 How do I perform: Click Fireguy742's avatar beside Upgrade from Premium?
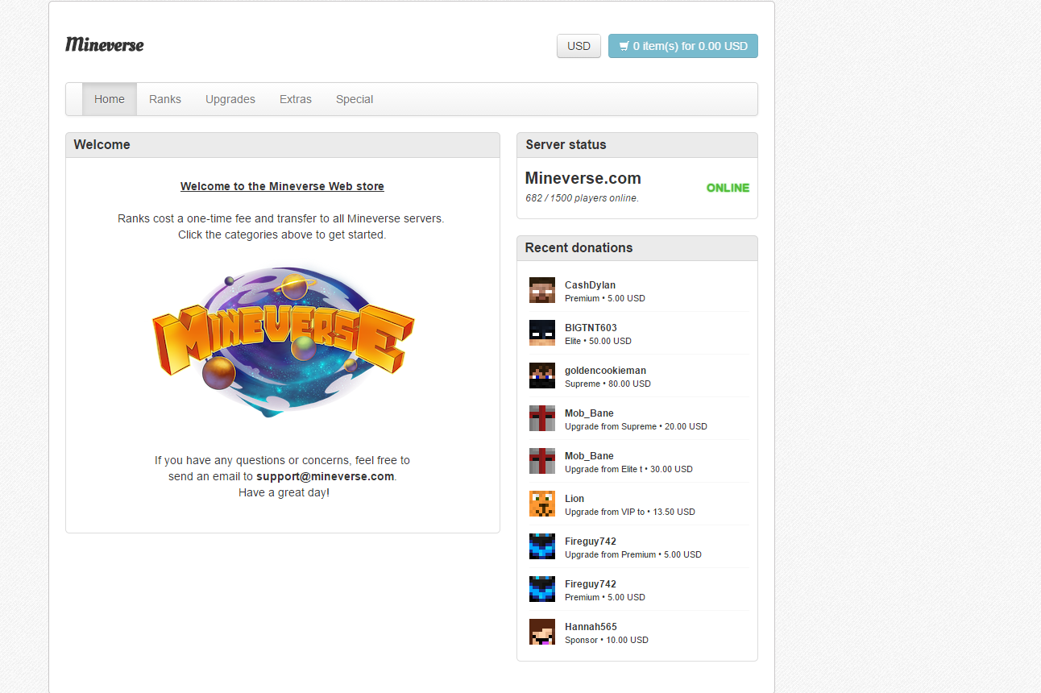[542, 546]
